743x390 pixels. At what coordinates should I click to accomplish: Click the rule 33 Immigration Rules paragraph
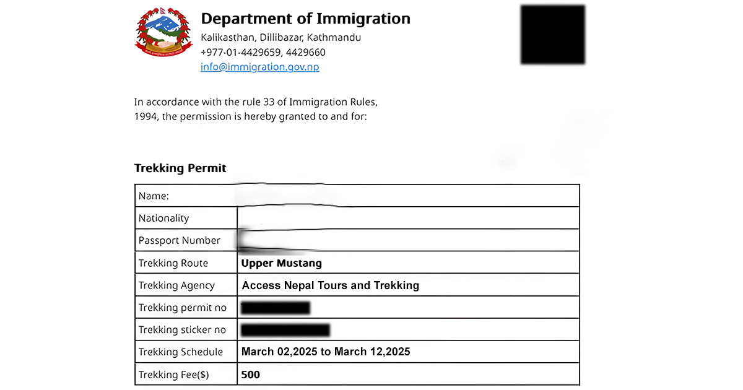click(x=256, y=109)
